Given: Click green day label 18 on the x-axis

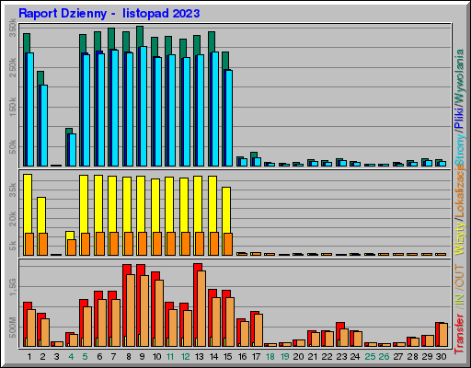Looking at the screenshot, I should coord(270,357).
